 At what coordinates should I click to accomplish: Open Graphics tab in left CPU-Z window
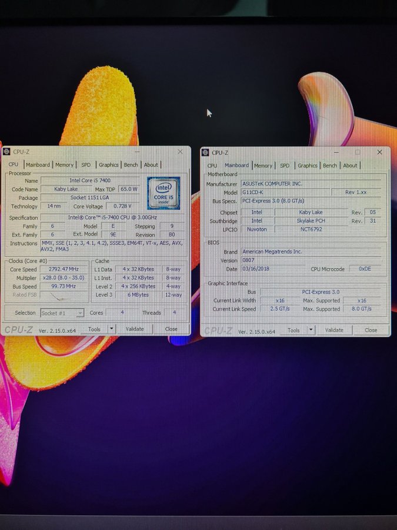108,165
